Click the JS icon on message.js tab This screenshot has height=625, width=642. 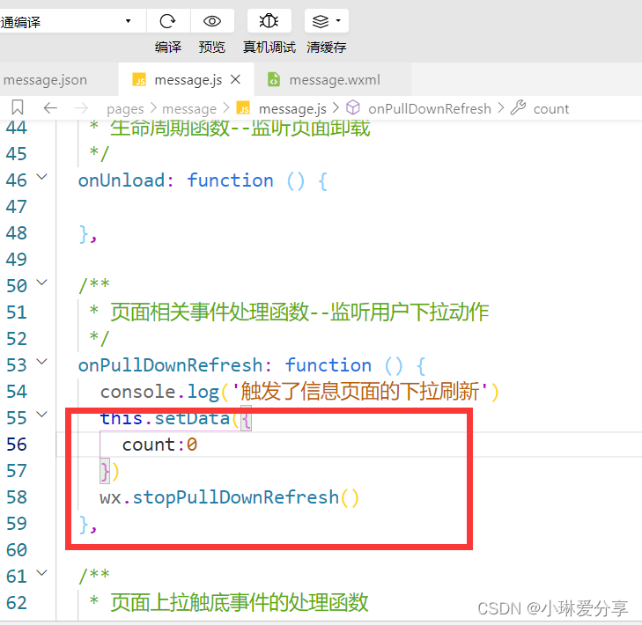pos(139,79)
